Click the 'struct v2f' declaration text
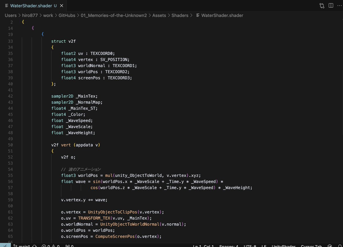343x247 pixels. [x=63, y=41]
